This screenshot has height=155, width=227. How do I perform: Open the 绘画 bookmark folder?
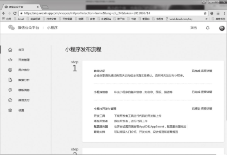(x=79, y=19)
